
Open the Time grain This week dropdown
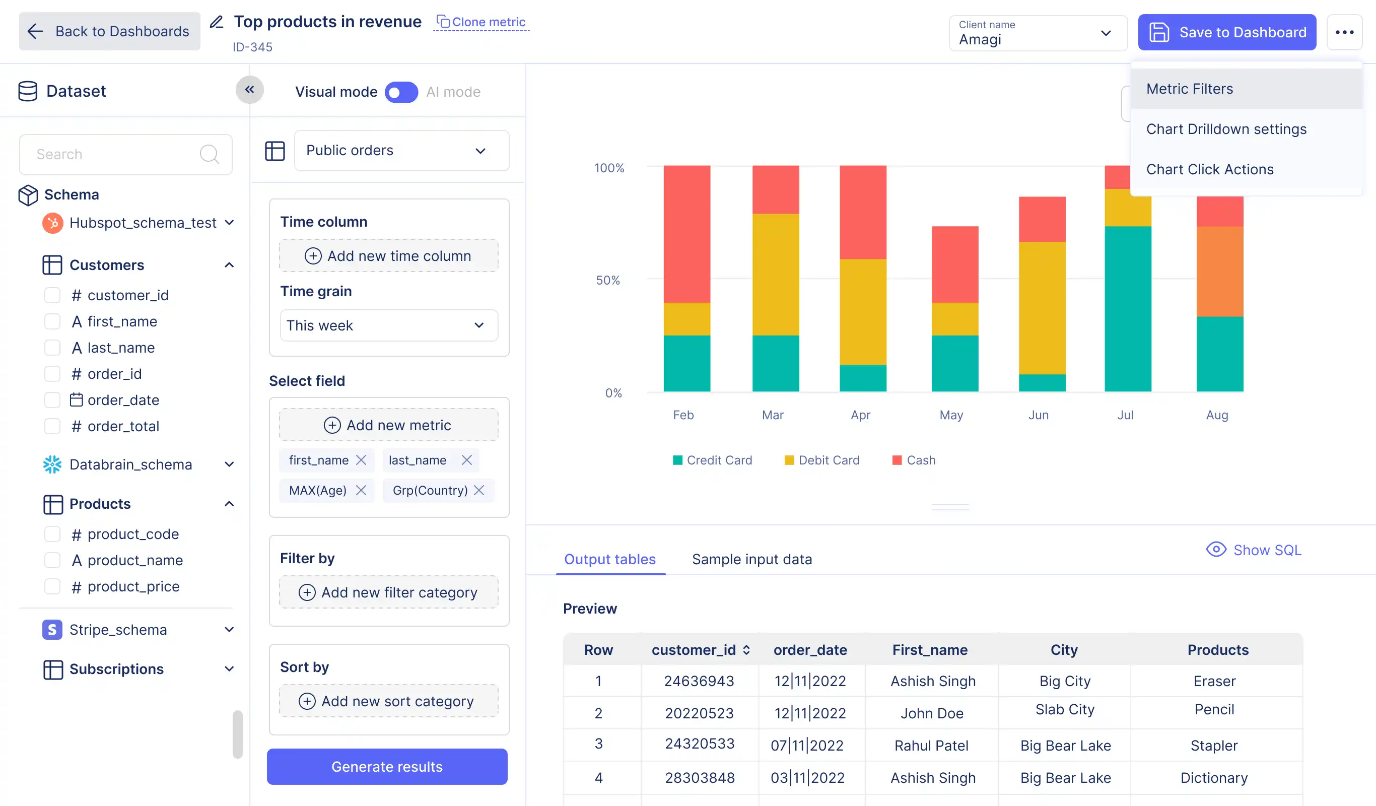coord(389,325)
